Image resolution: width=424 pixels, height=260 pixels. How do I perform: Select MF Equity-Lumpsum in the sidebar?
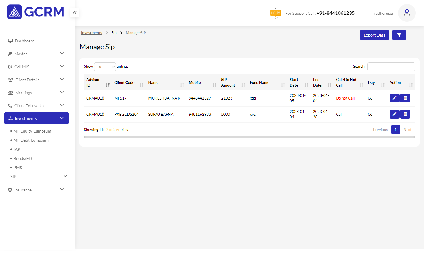(x=32, y=131)
